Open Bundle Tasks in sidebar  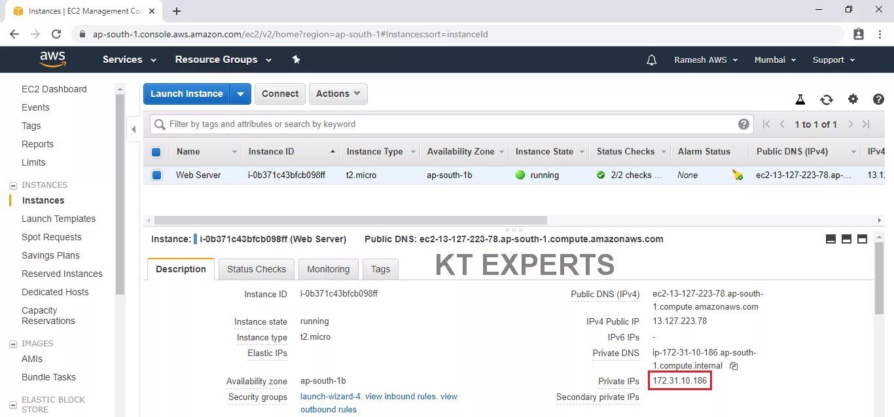click(48, 377)
